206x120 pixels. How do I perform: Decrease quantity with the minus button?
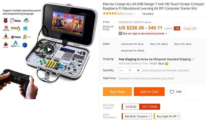[122, 70]
